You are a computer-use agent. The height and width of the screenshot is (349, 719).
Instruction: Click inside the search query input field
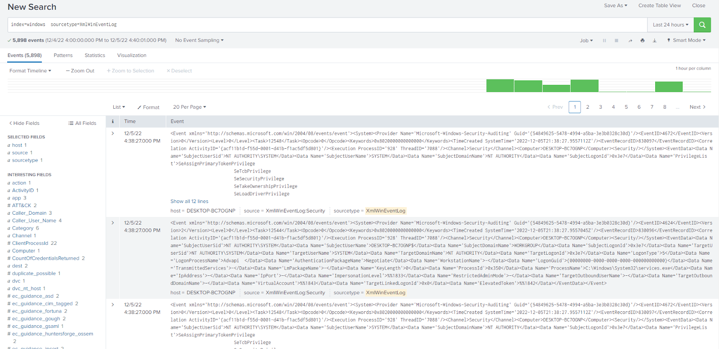click(327, 25)
